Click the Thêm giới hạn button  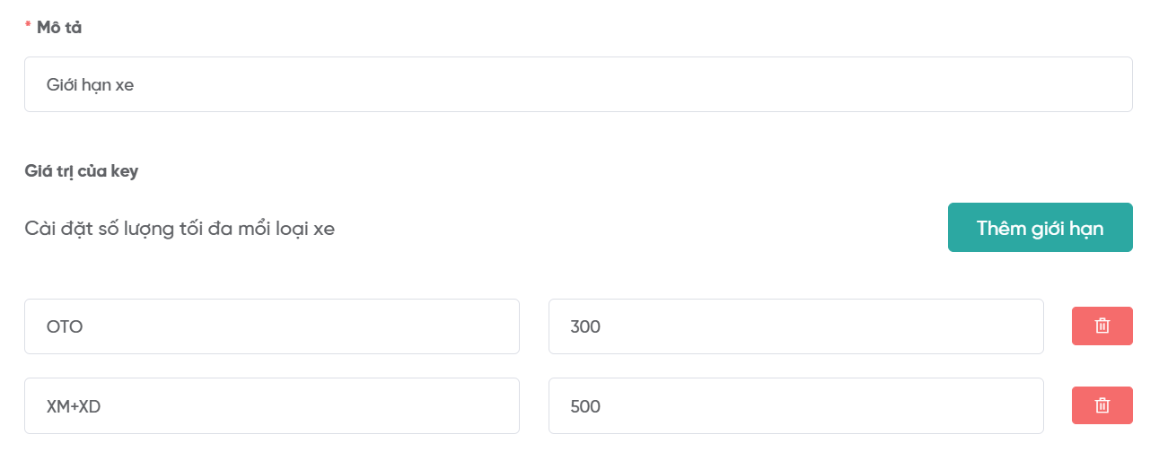(x=1040, y=228)
